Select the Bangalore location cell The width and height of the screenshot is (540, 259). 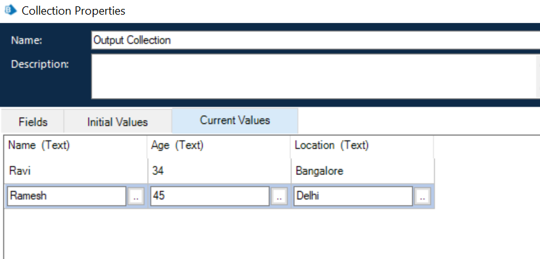point(320,171)
